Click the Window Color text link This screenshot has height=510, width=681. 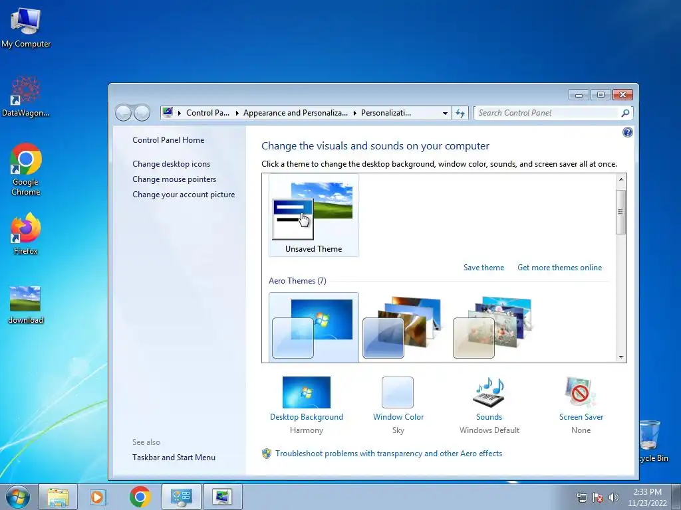pos(398,417)
